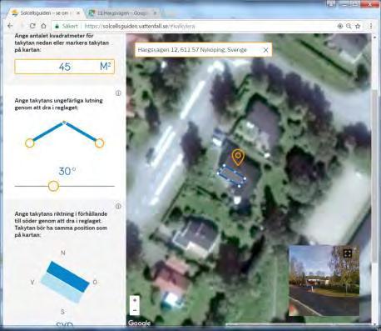
Task: Click the marked roof outline on map
Action: point(231,176)
